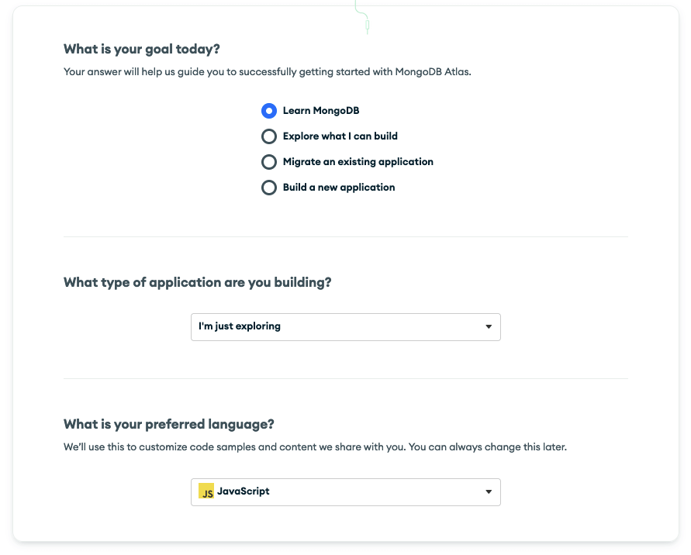
Task: Click the What type of application heading
Action: click(198, 283)
